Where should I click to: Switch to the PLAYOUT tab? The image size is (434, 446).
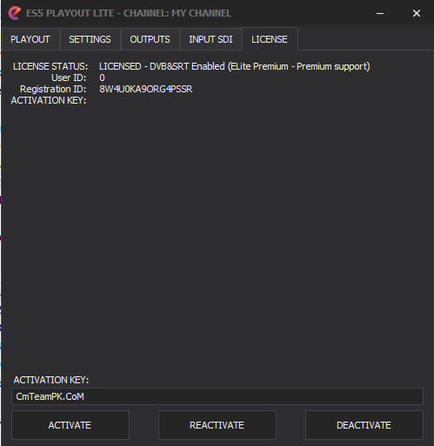30,39
